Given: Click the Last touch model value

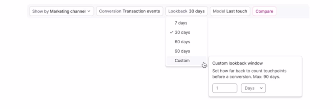Looking at the screenshot, I should 237,11.
